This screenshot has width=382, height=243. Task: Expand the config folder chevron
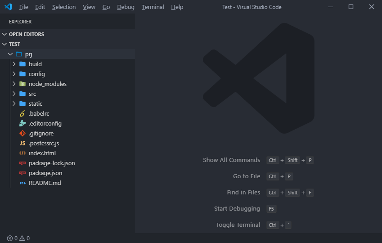(x=14, y=74)
